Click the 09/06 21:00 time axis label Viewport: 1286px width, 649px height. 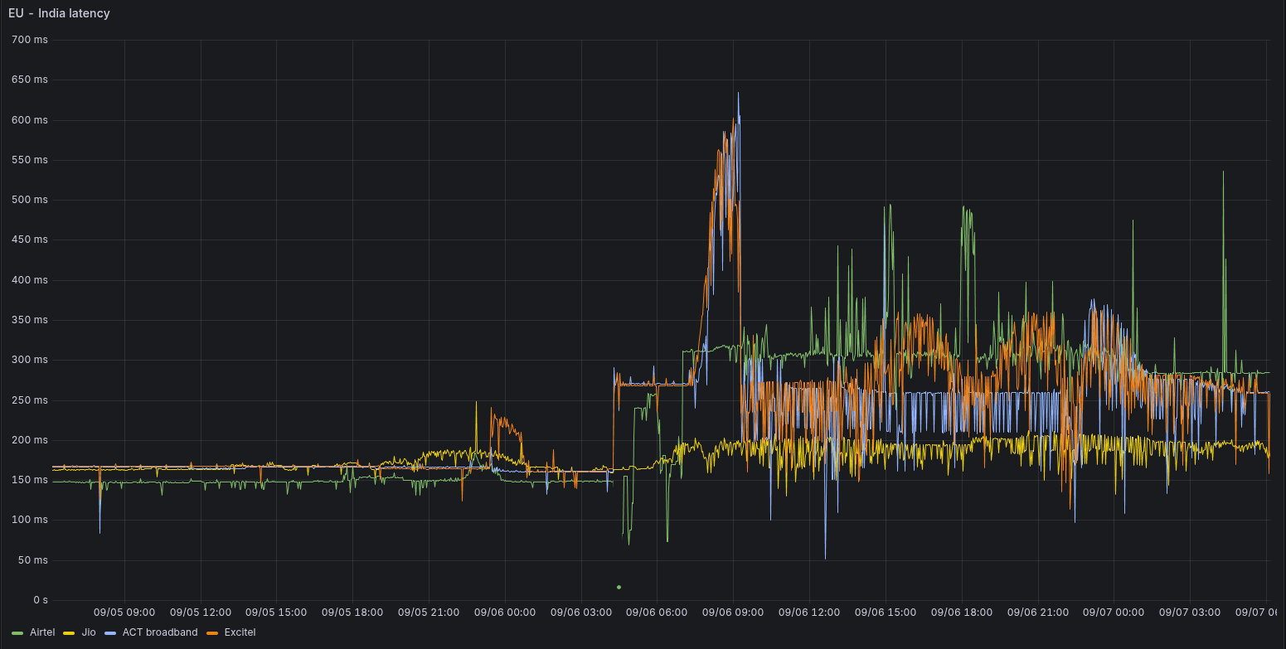coord(1037,613)
